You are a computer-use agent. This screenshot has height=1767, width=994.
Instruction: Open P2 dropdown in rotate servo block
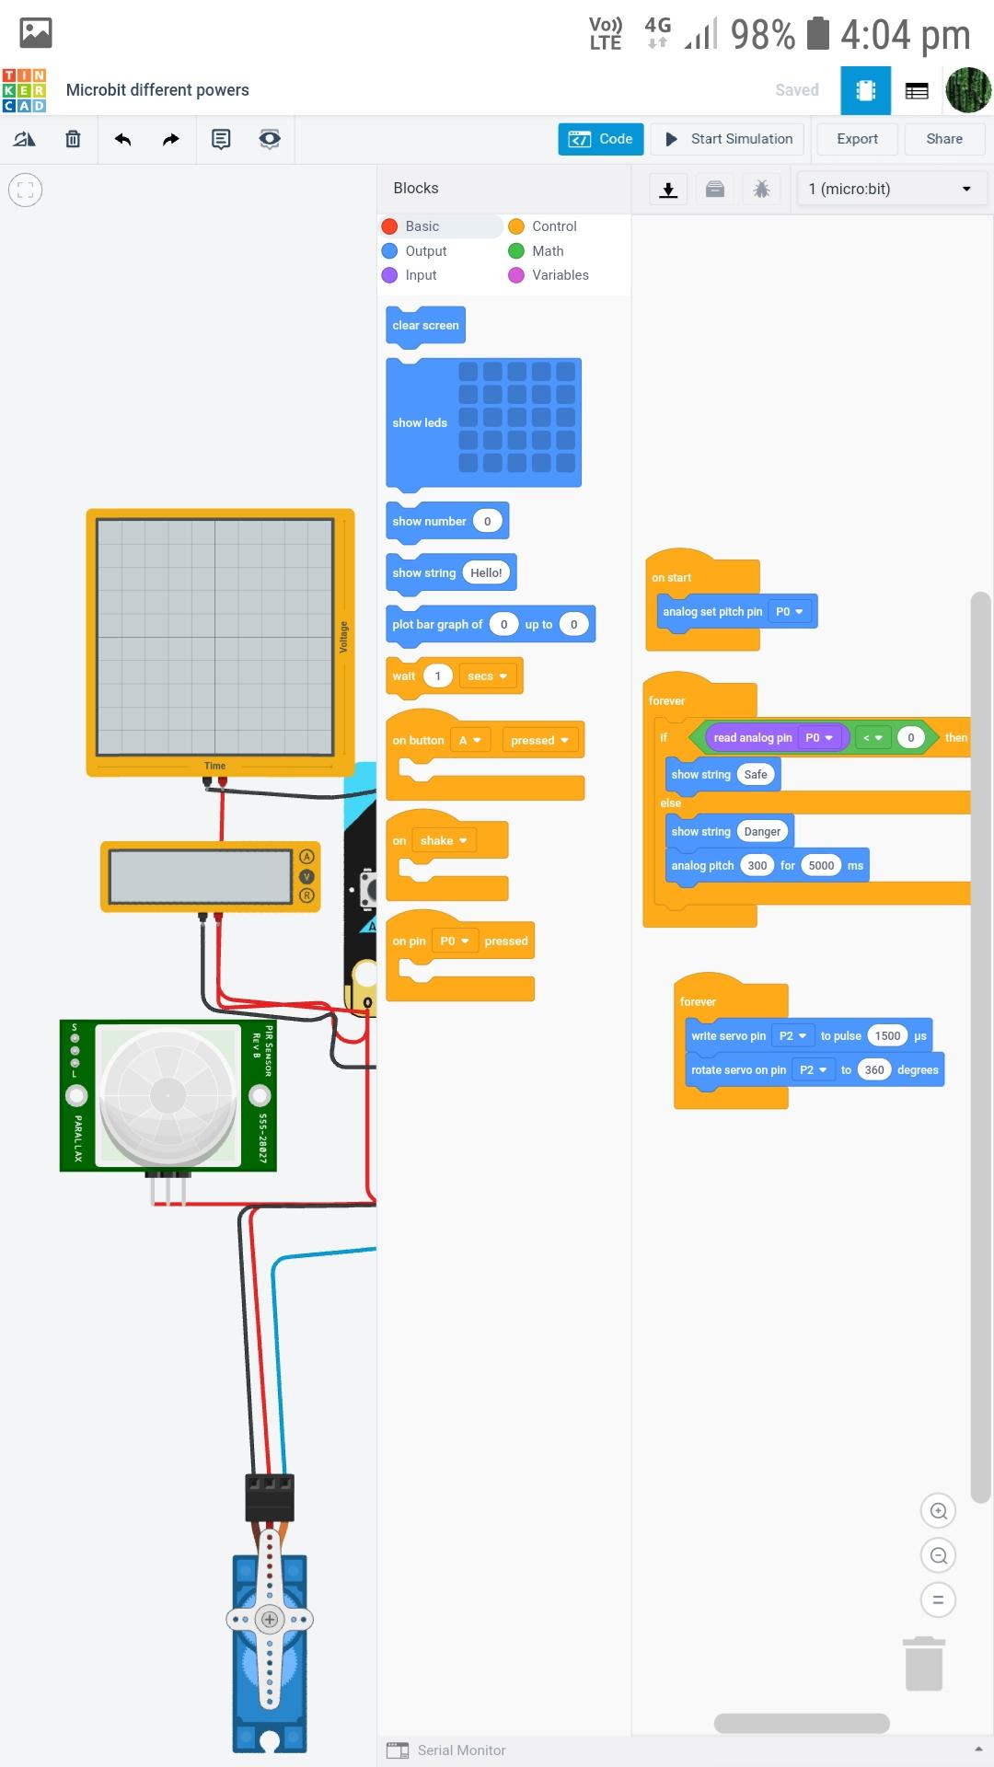[814, 1069]
